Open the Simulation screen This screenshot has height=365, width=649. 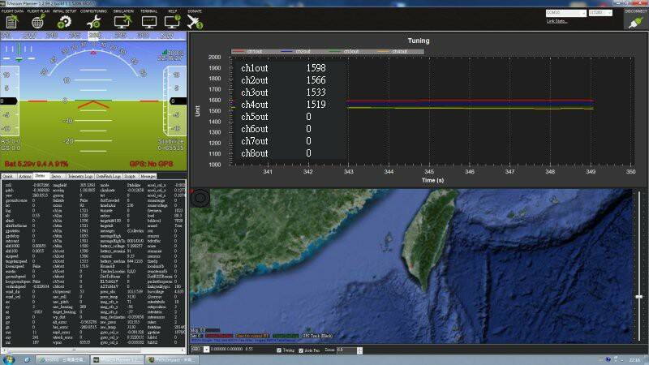point(122,20)
